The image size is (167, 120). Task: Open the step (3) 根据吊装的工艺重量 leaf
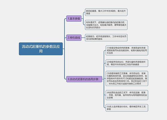(127, 78)
